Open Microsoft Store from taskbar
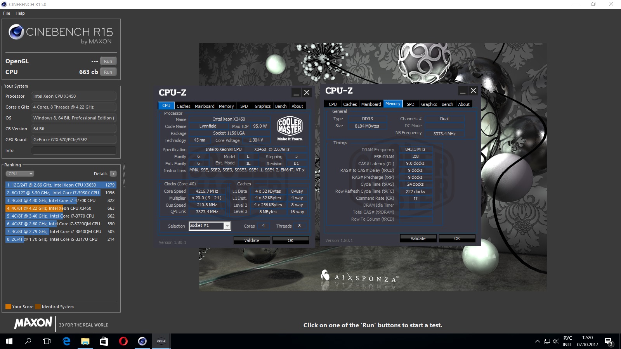 [x=104, y=341]
